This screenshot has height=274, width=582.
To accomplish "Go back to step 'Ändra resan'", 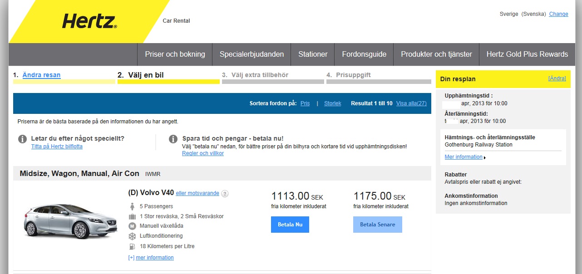I will [x=41, y=75].
